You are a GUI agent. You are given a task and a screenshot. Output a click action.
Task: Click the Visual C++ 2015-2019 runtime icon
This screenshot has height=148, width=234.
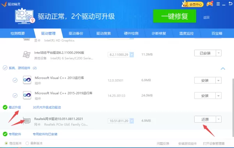(27, 95)
